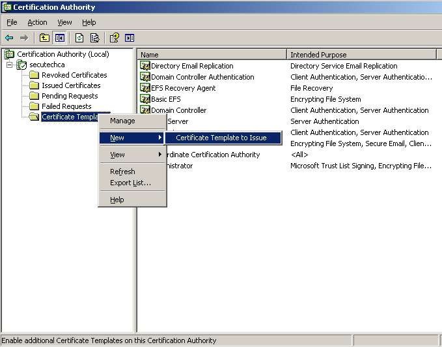This screenshot has width=442, height=347.
Task: Toggle the Show/Hide Console Tree icon
Action: point(60,38)
